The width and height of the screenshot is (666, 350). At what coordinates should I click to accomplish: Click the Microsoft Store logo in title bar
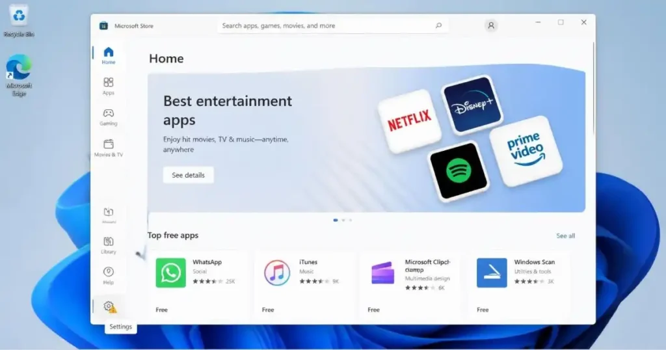coord(103,25)
